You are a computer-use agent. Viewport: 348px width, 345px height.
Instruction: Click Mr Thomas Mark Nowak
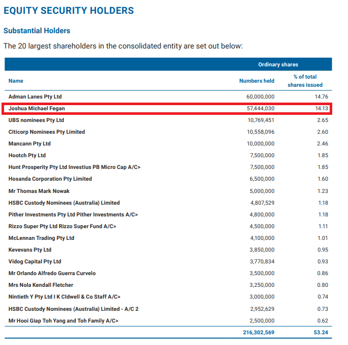click(x=39, y=191)
